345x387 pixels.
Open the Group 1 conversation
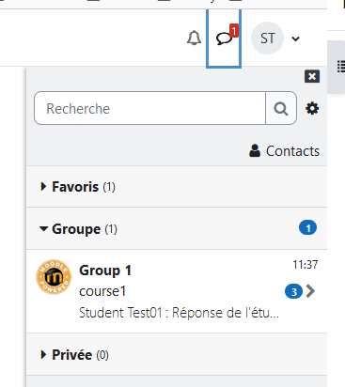[x=177, y=291]
